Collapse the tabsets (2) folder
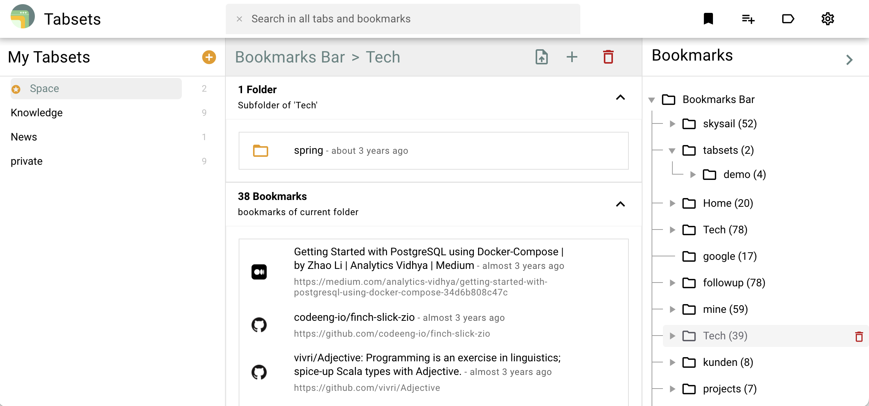This screenshot has height=406, width=869. 672,151
